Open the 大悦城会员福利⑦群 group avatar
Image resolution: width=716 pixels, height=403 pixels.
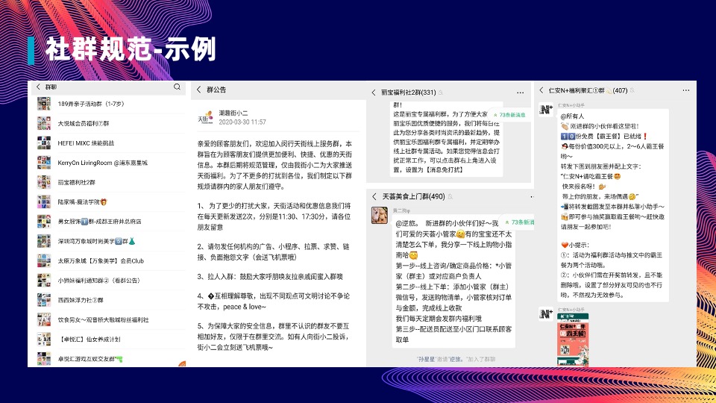[x=44, y=123]
